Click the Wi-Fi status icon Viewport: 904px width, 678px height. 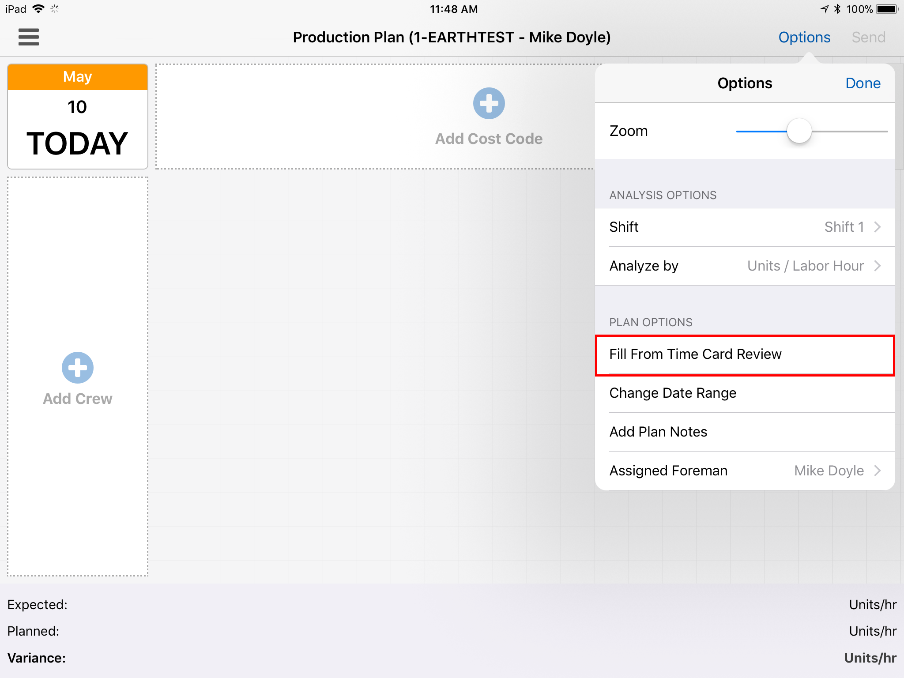39,8
